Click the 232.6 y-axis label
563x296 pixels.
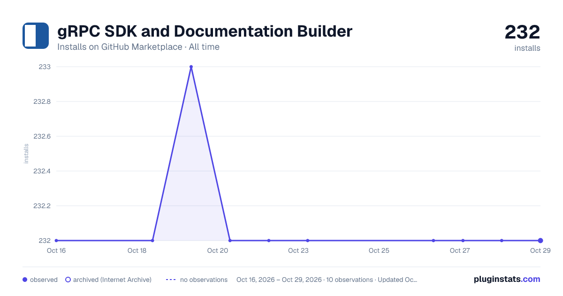pyautogui.click(x=42, y=136)
